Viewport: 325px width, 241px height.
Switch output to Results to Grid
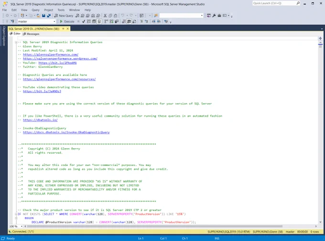(x=129, y=22)
